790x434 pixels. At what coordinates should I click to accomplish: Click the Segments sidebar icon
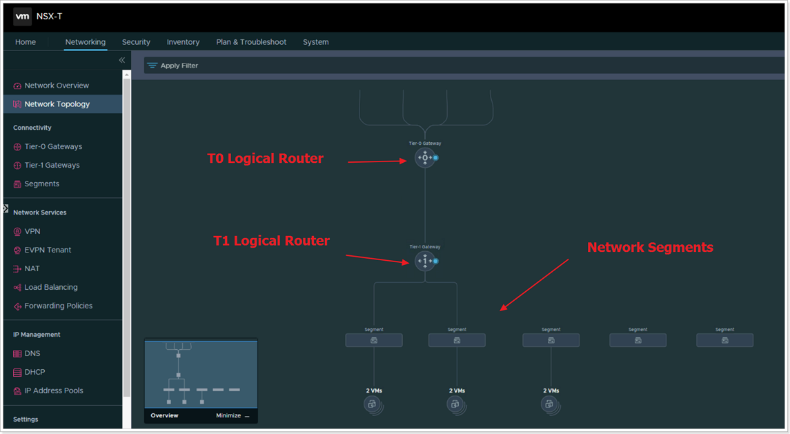point(17,184)
